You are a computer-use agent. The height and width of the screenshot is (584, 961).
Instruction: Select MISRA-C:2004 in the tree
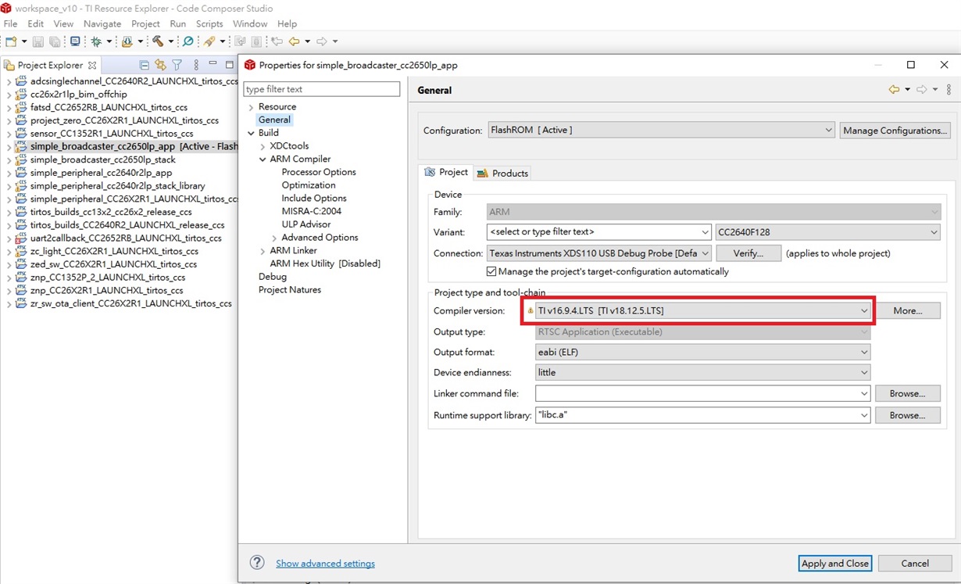(x=311, y=211)
